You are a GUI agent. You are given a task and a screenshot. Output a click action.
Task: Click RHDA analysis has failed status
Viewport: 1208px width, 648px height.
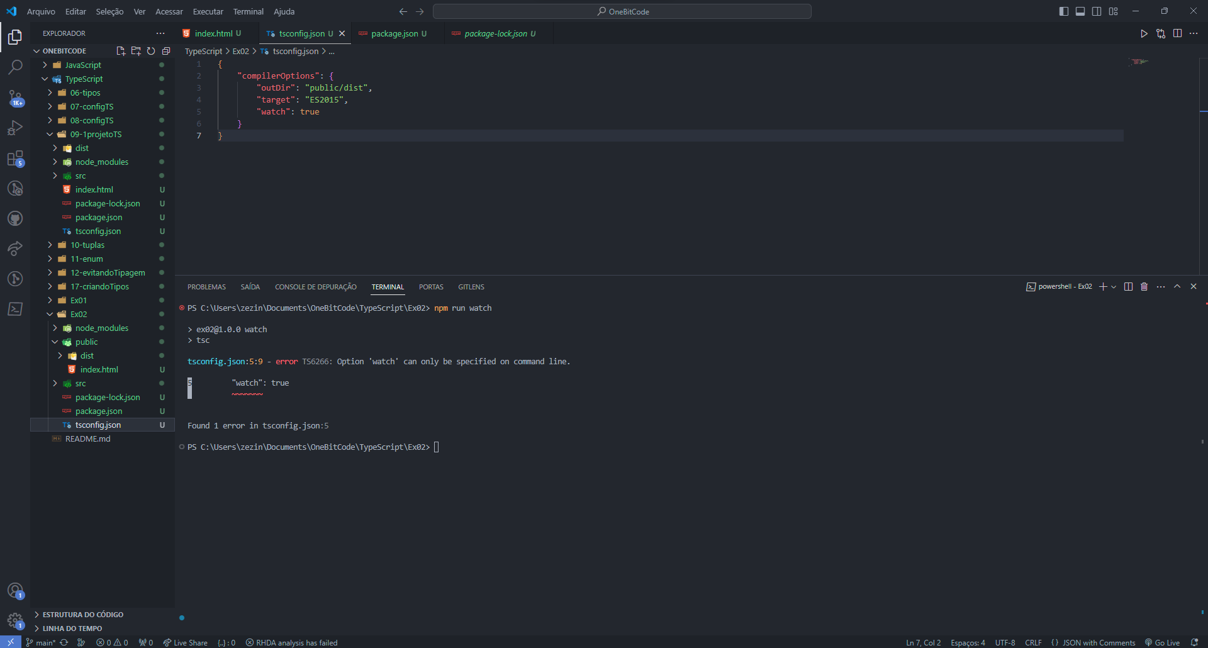291,642
